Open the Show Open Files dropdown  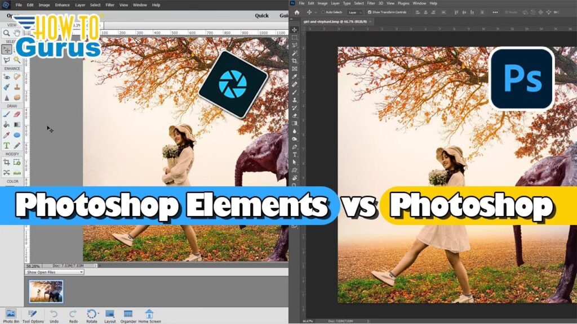tap(55, 272)
